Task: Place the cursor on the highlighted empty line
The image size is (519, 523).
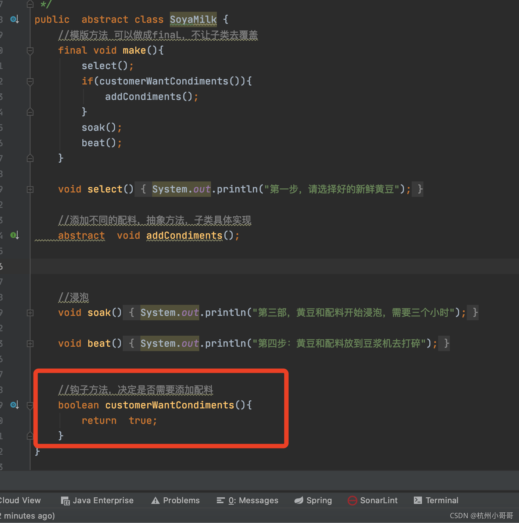Action: (274, 266)
